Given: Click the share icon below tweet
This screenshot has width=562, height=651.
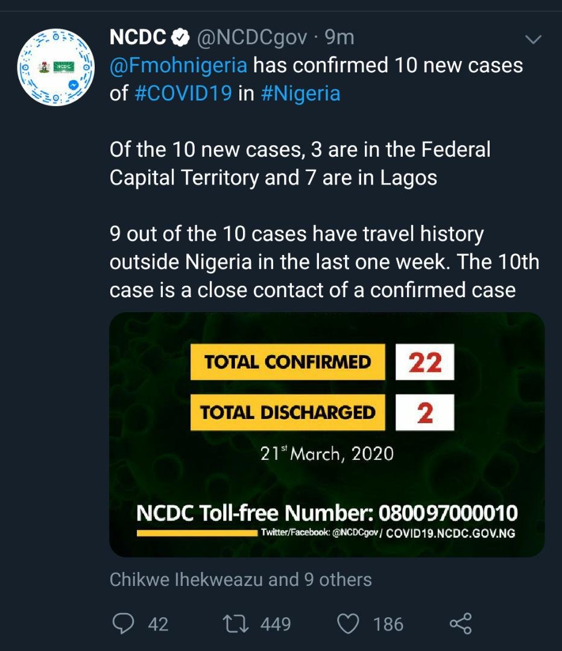Looking at the screenshot, I should tap(461, 624).
